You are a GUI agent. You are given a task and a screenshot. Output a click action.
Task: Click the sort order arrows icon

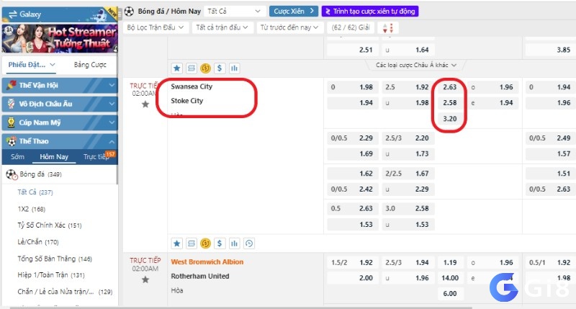(388, 28)
